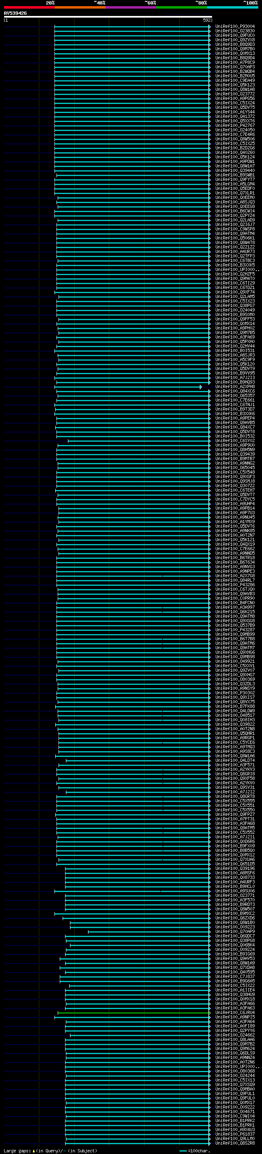This screenshot has height=1154, width=262.
Task: Click the UniRef100_A1IIE4 label
Action: (x=235, y=990)
